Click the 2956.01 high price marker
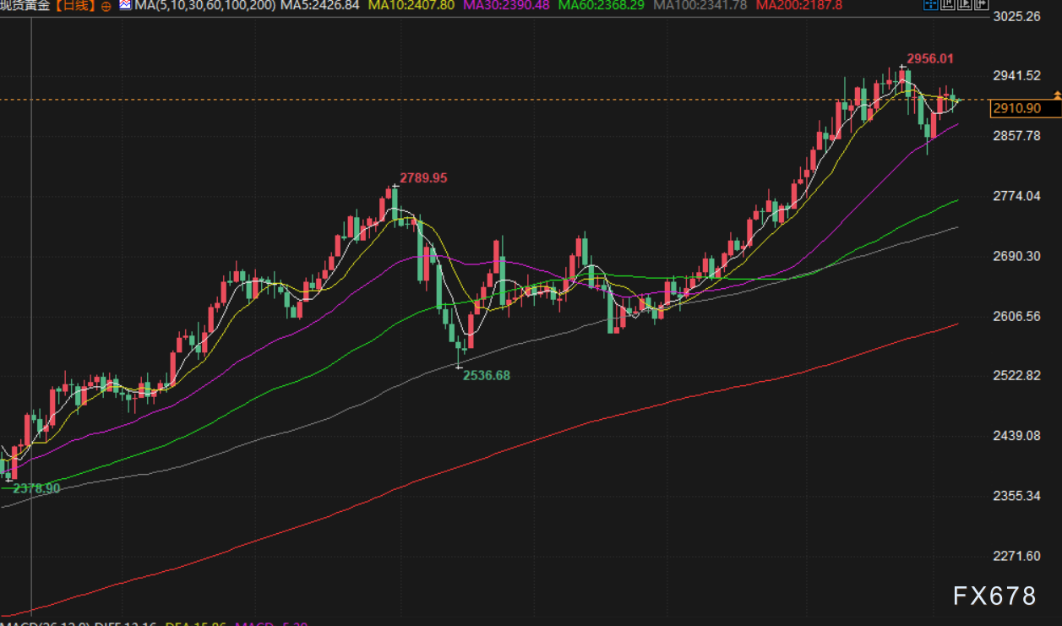 (929, 58)
